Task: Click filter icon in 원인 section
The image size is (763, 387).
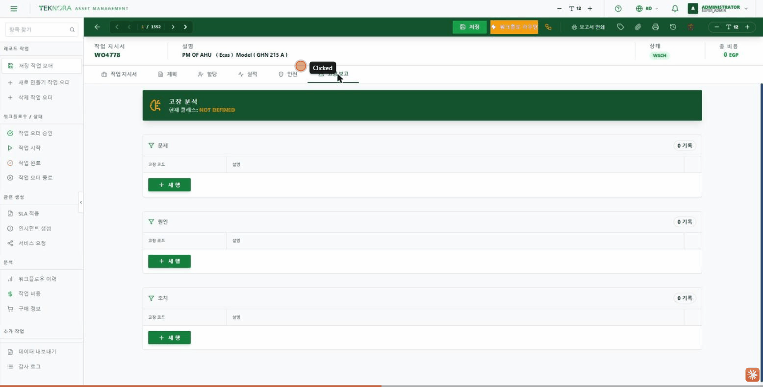Action: [x=151, y=222]
